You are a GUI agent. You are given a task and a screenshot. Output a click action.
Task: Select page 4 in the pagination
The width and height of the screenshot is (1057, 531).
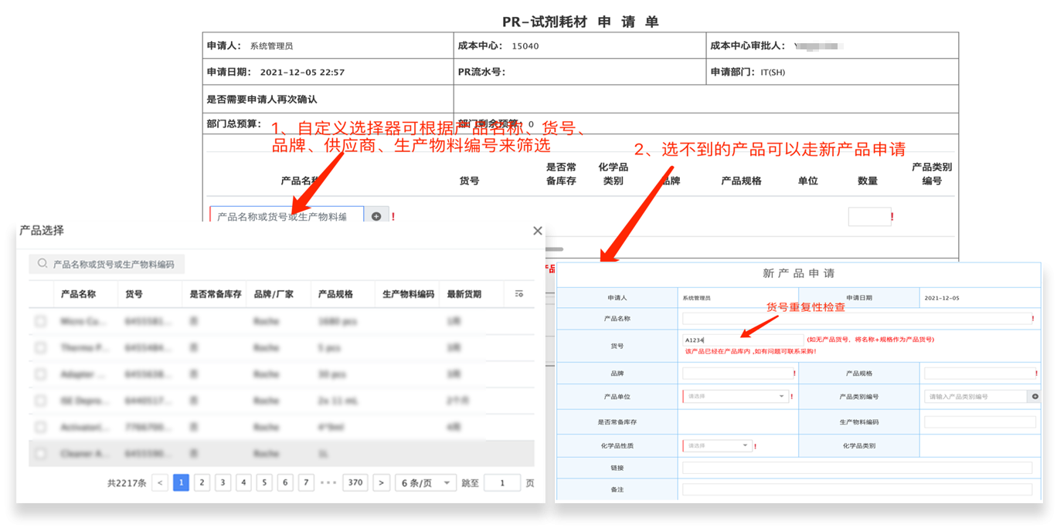tap(243, 483)
